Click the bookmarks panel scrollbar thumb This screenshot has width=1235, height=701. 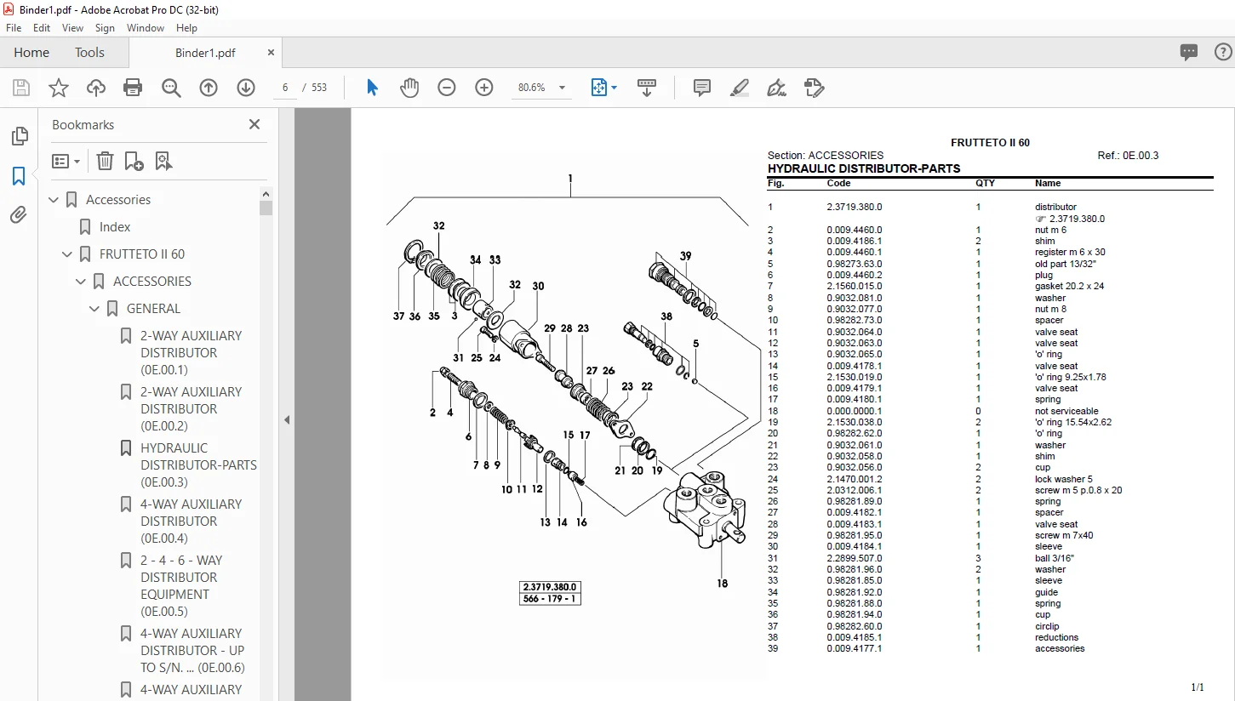point(266,208)
